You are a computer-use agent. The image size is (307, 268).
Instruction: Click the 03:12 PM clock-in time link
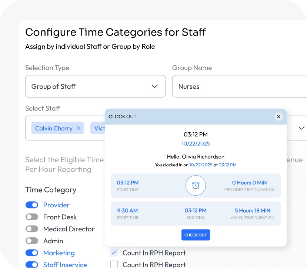point(227,165)
